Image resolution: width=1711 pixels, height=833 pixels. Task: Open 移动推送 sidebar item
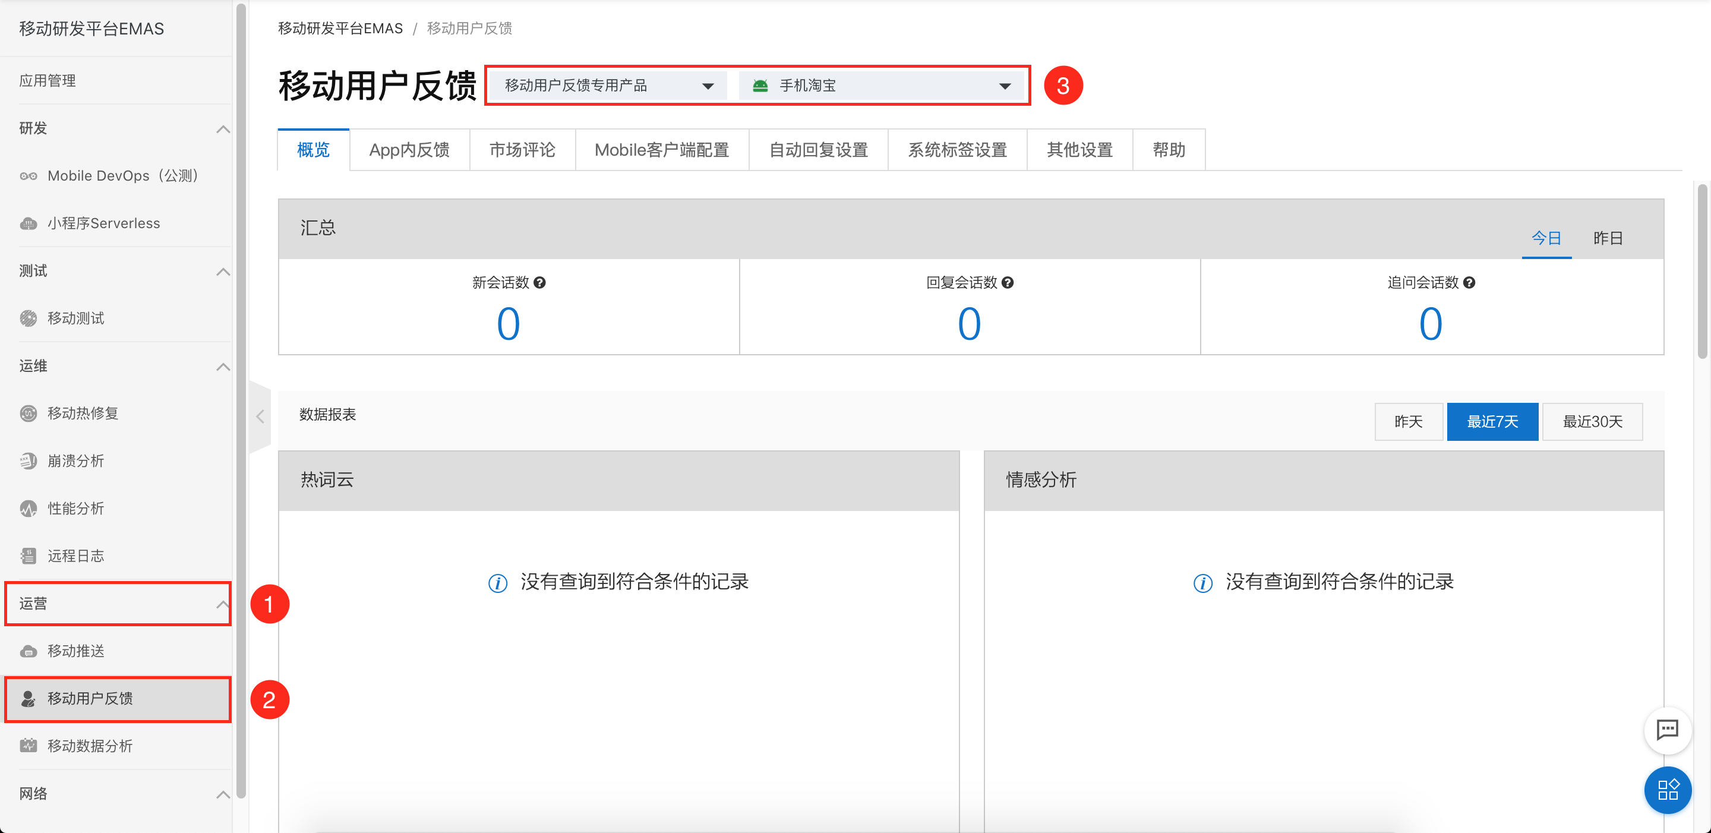[x=116, y=652]
